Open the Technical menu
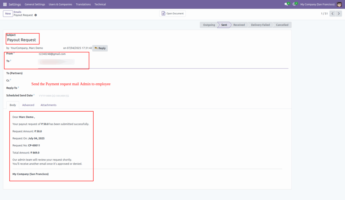This screenshot has height=200, width=345. pos(100,4)
